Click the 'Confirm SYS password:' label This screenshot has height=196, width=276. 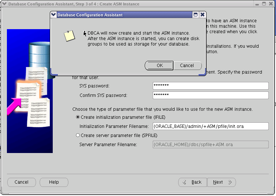click(103, 95)
